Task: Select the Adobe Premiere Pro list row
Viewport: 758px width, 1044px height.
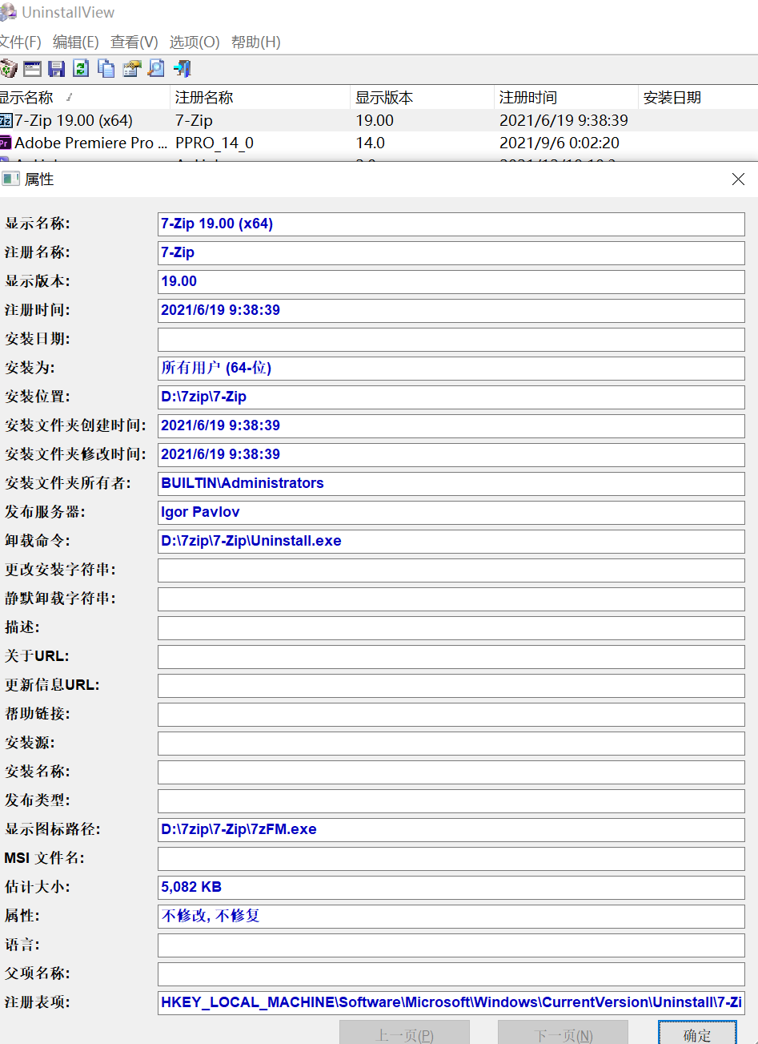Action: pos(379,143)
